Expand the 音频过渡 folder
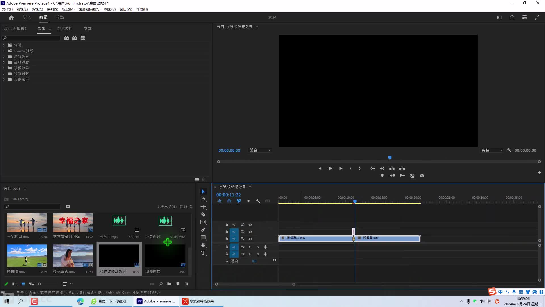Screen dimensions: 545x307 pyautogui.click(x=4, y=62)
